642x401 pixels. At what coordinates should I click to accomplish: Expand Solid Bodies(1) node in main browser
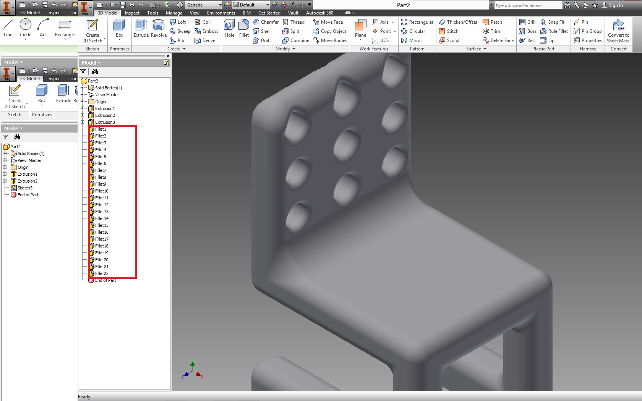83,88
